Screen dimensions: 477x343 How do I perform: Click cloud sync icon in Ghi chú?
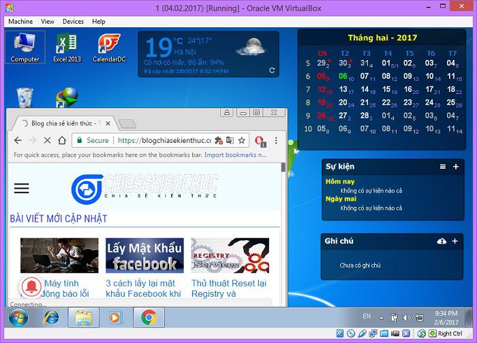point(442,241)
